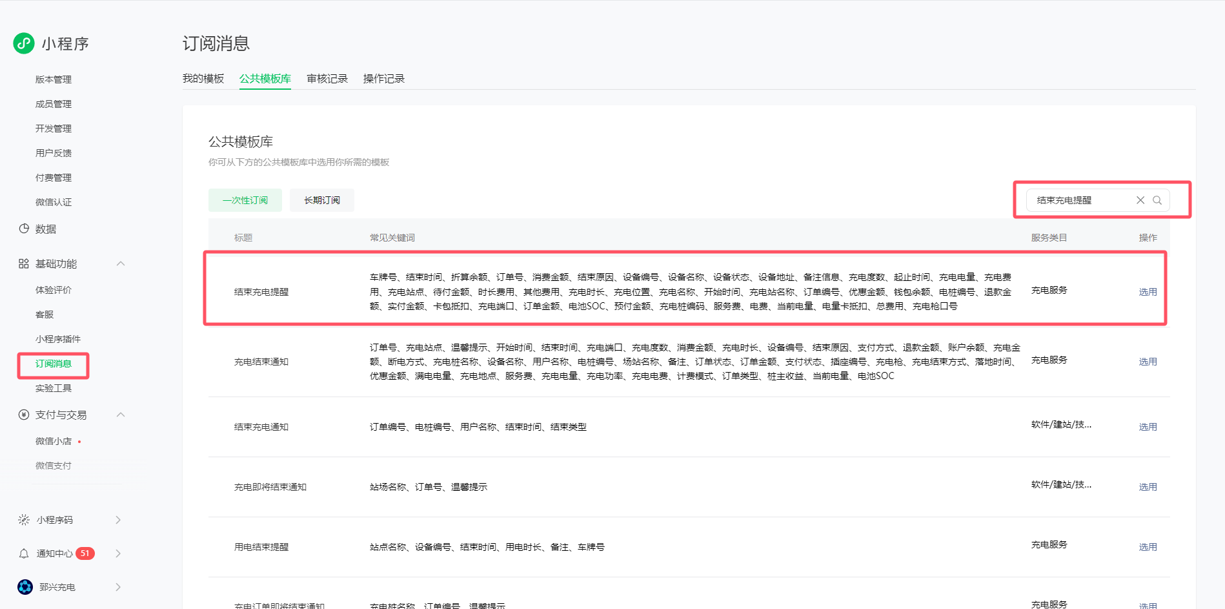The height and width of the screenshot is (609, 1225).
Task: Click the WeChat mini program logo icon
Action: [24, 43]
